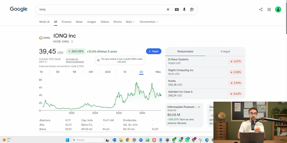Start voice search with the microphone icon
The height and width of the screenshot is (143, 287).
point(184,10)
